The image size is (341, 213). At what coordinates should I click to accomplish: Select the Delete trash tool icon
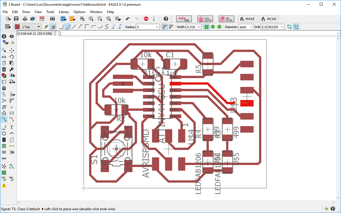(x=4, y=69)
